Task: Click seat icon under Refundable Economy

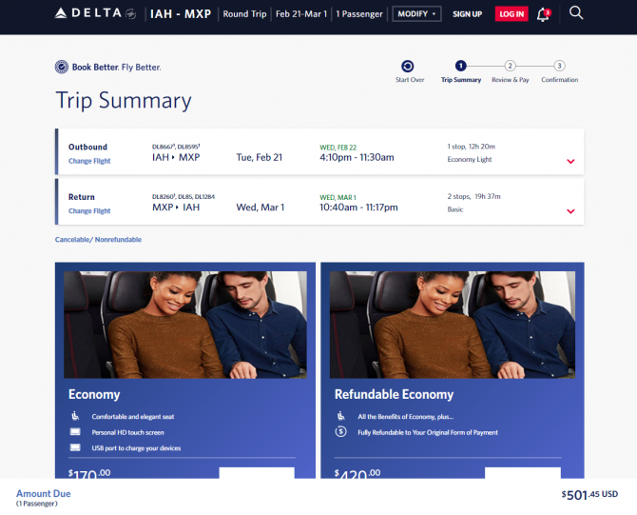Action: pos(341,416)
